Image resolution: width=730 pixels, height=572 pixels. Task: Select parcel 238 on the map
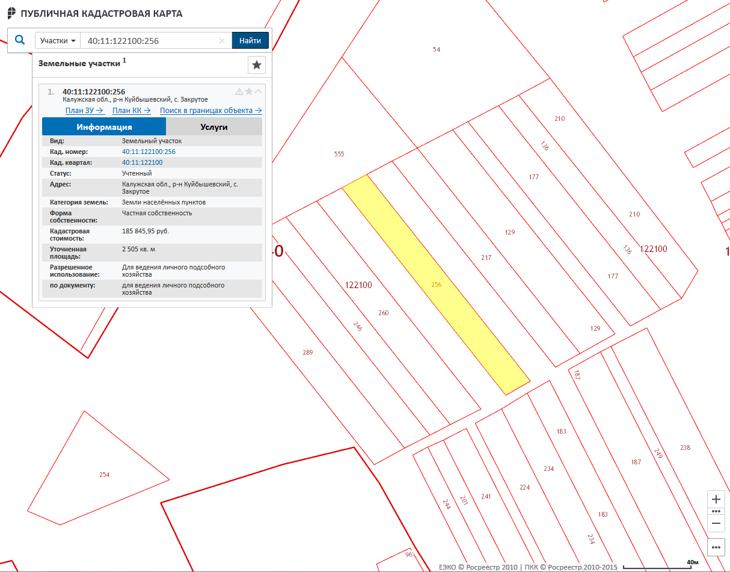685,447
